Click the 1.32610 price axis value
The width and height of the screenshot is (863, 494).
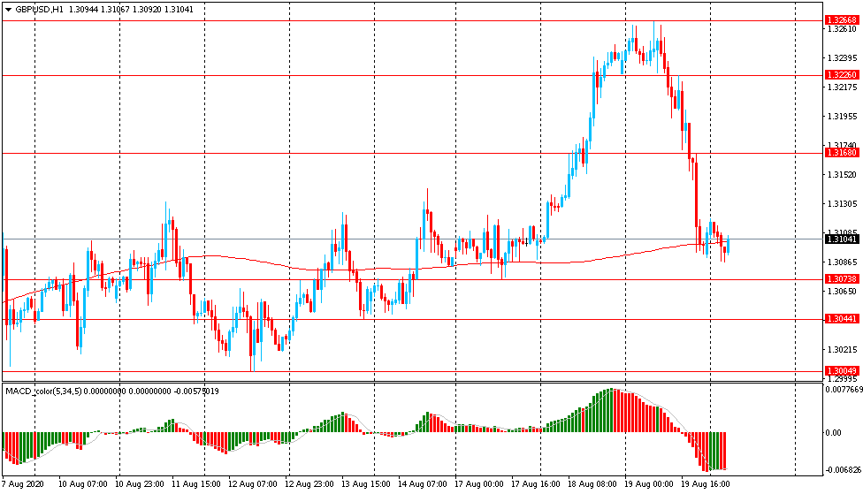[843, 29]
